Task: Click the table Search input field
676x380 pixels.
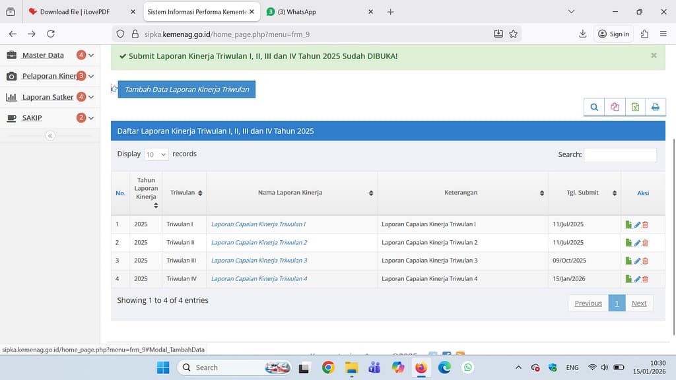Action: (x=620, y=154)
